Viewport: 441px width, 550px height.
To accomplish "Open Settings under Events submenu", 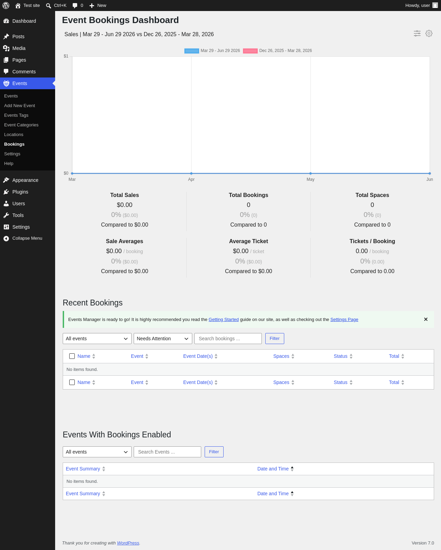I will (12, 154).
